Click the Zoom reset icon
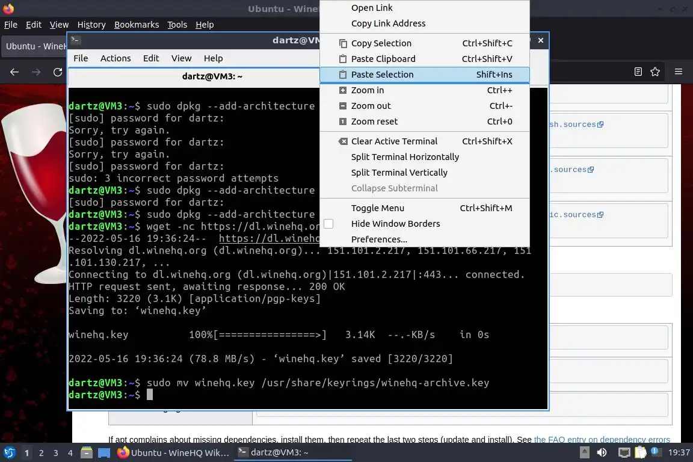The width and height of the screenshot is (693, 462). pos(342,122)
